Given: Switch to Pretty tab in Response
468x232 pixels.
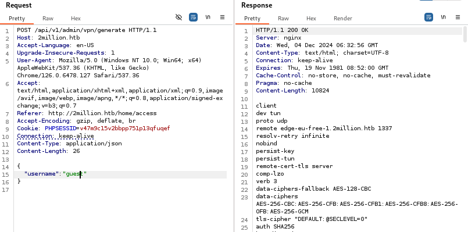Looking at the screenshot, I should [x=252, y=19].
